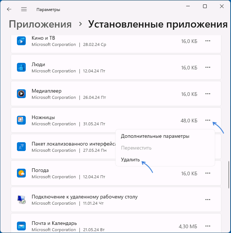Select the Погода app name
Screen dimensions: 231x233
[40, 170]
